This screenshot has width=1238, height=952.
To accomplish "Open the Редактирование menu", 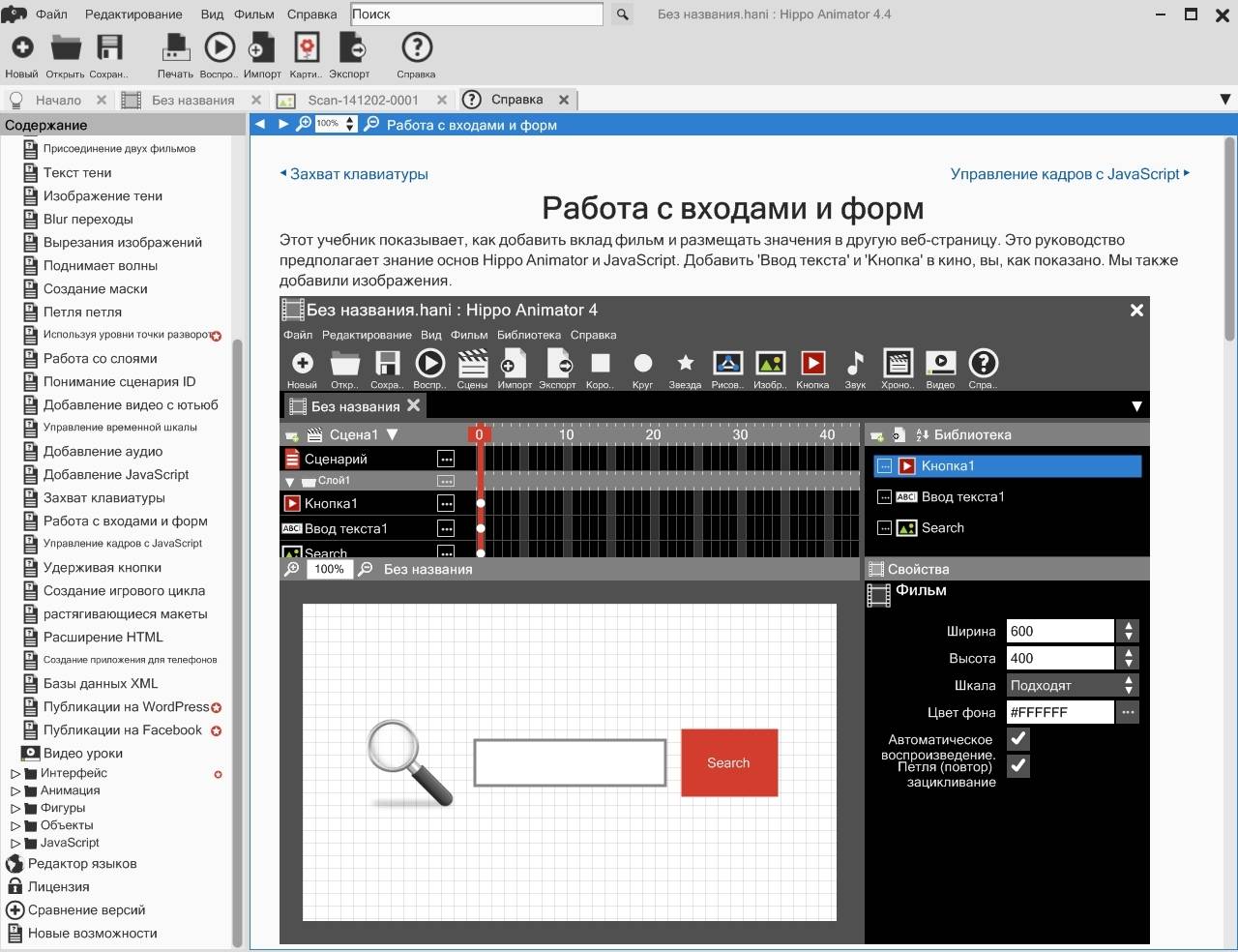I will pyautogui.click(x=133, y=15).
